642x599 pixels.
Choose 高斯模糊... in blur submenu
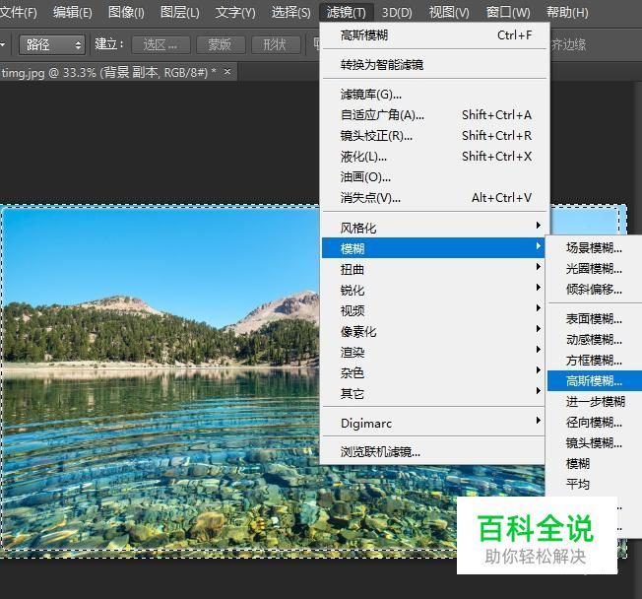coord(595,380)
